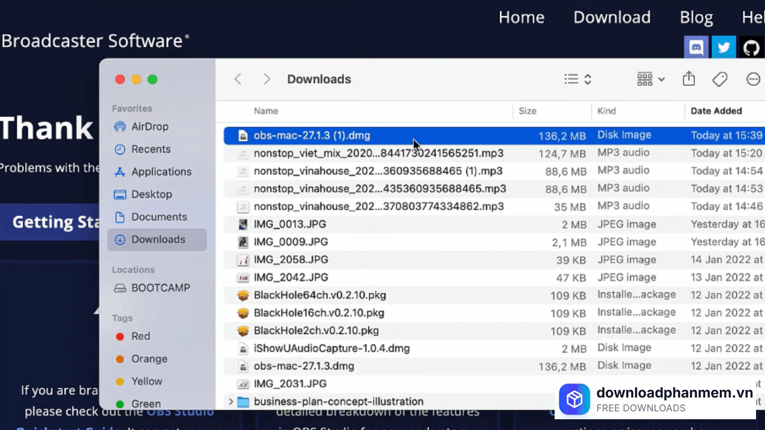Click BlackHole16ch.v0.2.10.pkg package icon
The image size is (765, 430).
(x=243, y=313)
